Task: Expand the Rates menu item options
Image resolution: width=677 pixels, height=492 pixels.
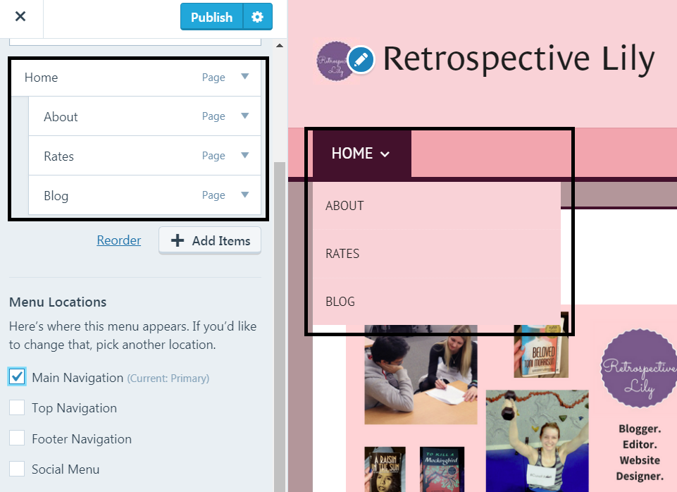Action: point(244,156)
